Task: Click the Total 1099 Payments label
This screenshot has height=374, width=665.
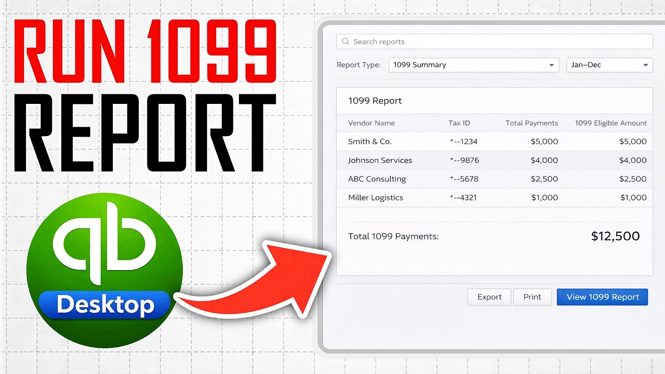Action: pyautogui.click(x=393, y=236)
